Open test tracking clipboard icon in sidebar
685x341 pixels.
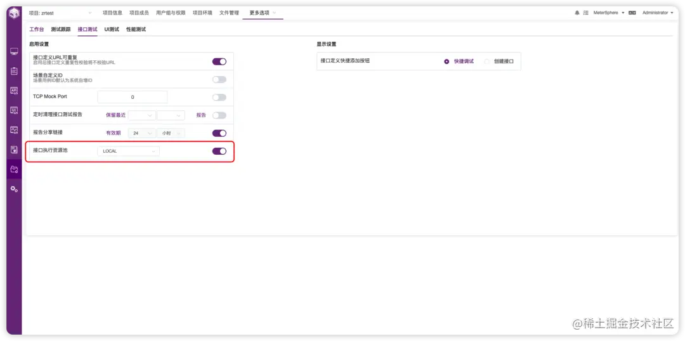pyautogui.click(x=14, y=71)
